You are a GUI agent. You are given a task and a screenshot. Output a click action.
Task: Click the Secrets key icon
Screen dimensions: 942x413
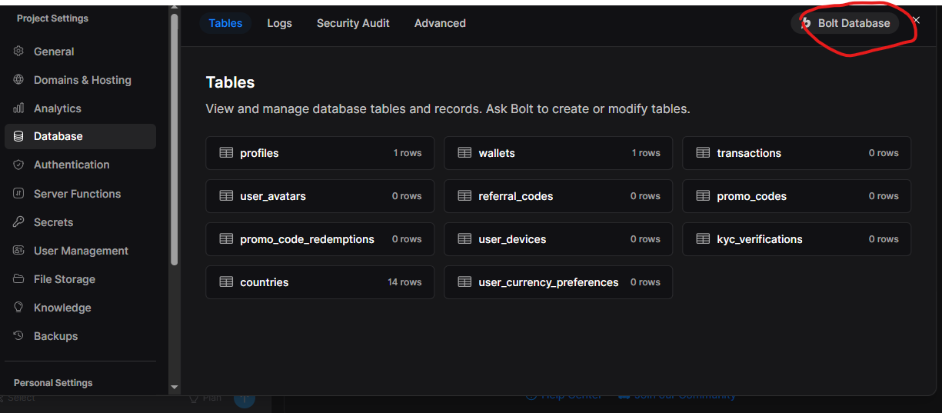click(18, 222)
